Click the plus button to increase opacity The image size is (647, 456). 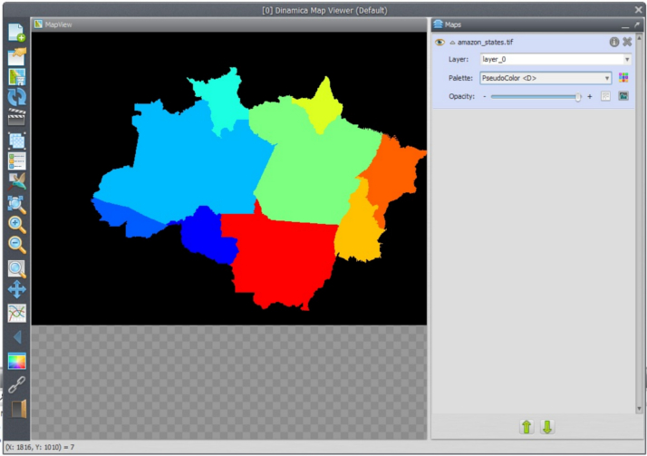(590, 96)
